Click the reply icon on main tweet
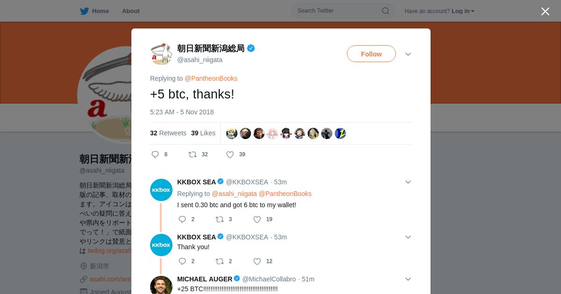This screenshot has height=294, width=561. point(155,154)
